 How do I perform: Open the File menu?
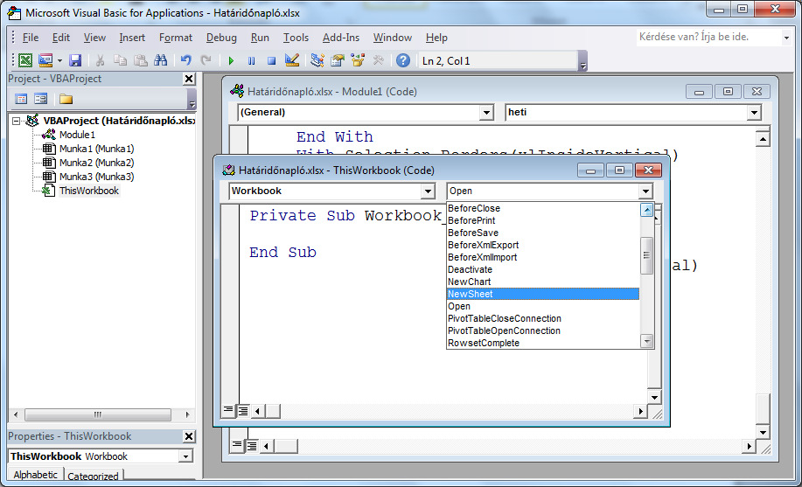coord(31,38)
